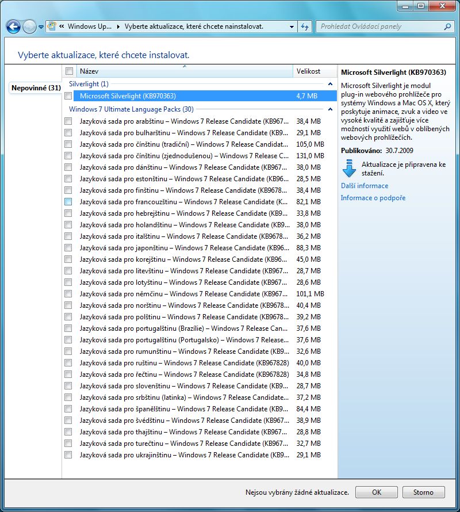
Task: Select the turečtinu language pack row
Action: pyautogui.click(x=201, y=444)
